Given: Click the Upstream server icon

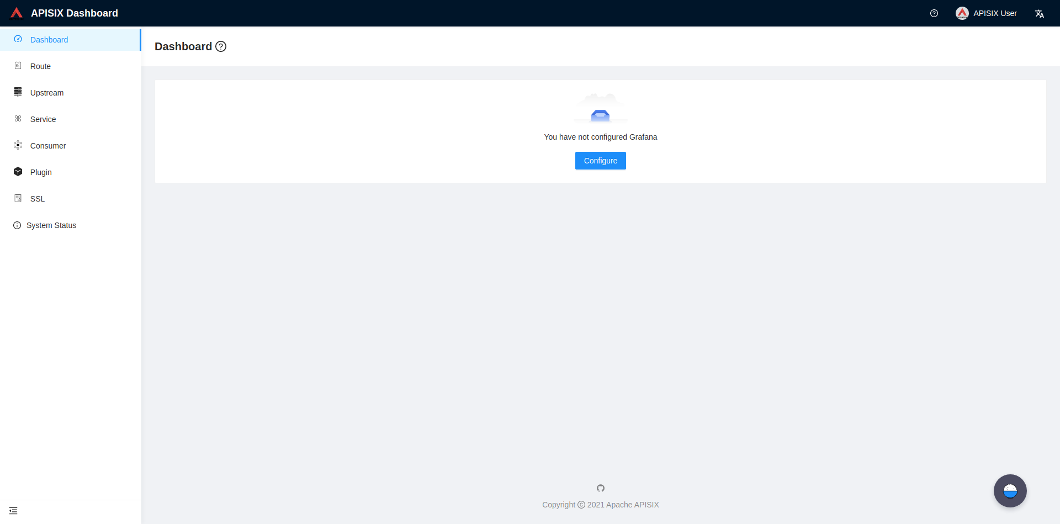Looking at the screenshot, I should (x=18, y=92).
